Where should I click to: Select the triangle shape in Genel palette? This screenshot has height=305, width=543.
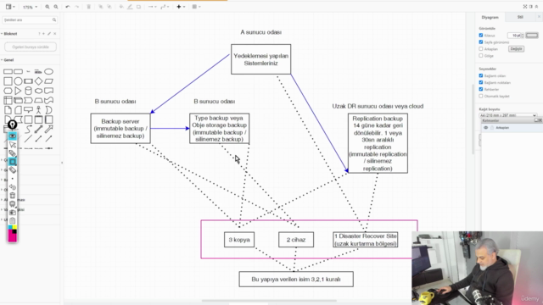point(18,91)
